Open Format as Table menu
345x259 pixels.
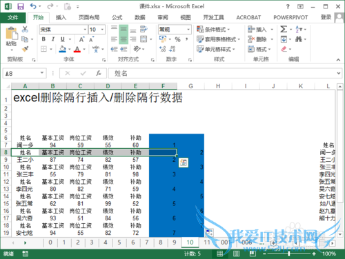point(218,39)
